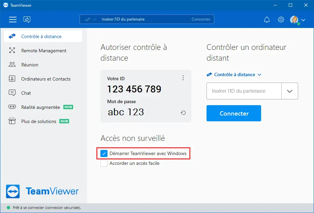
Task: Click the Accès non surveillé heading
Action: coord(132,138)
